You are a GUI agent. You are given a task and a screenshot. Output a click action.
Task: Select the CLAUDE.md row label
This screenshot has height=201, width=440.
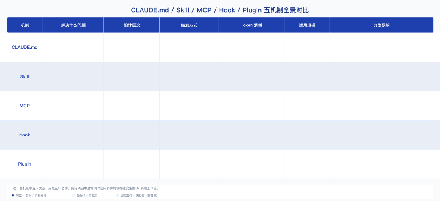[x=25, y=47]
